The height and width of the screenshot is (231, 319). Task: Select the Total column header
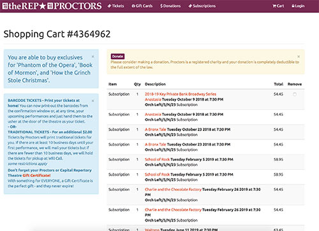[278, 84]
